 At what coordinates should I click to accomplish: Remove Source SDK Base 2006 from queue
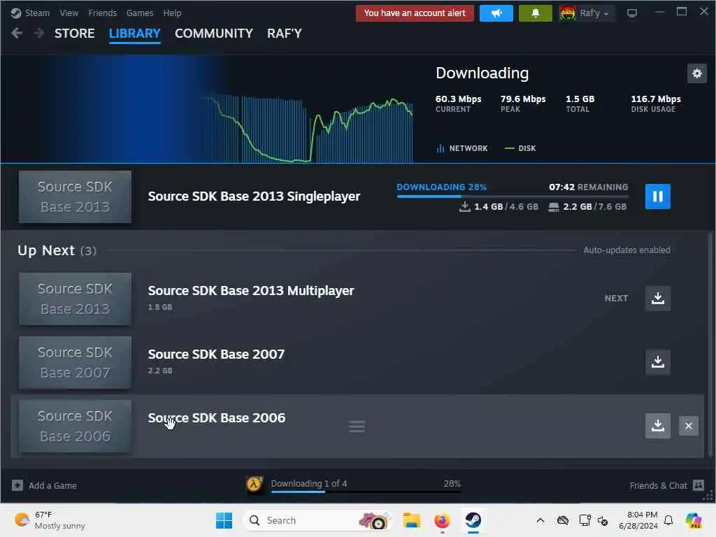tap(689, 426)
